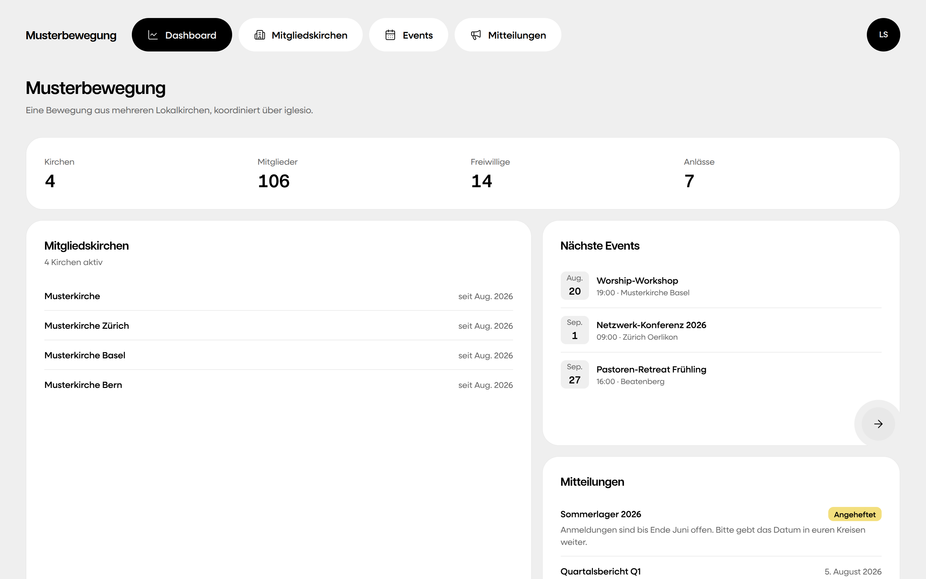Click the Aug. 20 date badge
This screenshot has height=579, width=926.
(574, 286)
